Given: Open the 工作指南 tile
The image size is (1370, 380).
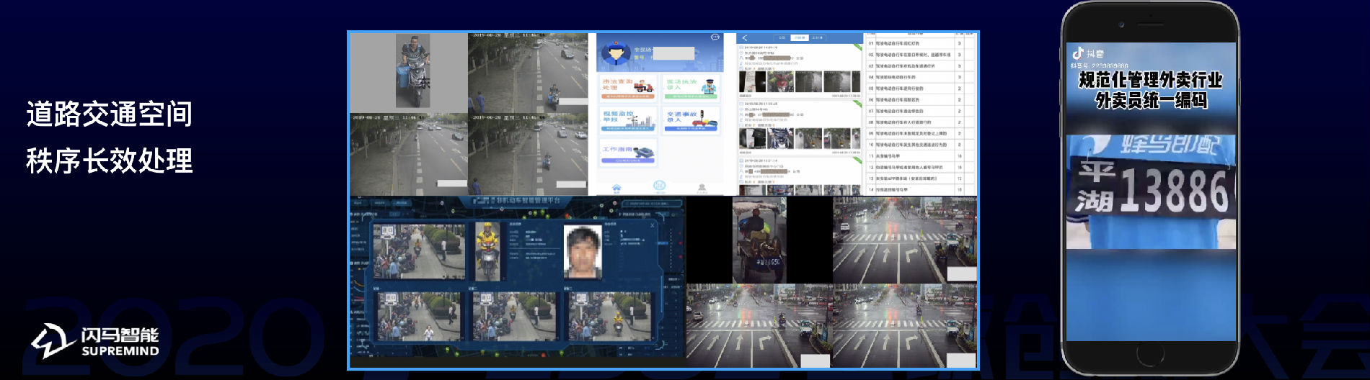Looking at the screenshot, I should coord(627,152).
